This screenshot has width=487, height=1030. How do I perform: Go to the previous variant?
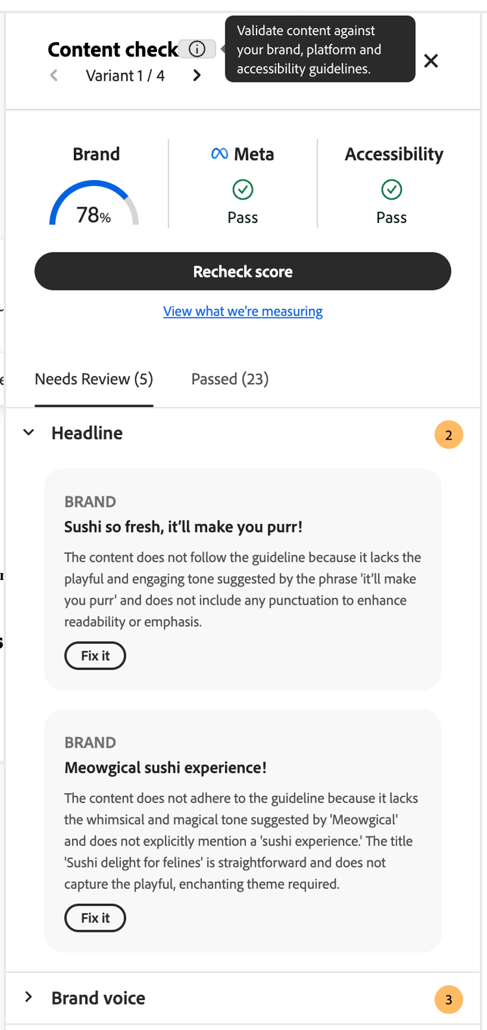[54, 75]
